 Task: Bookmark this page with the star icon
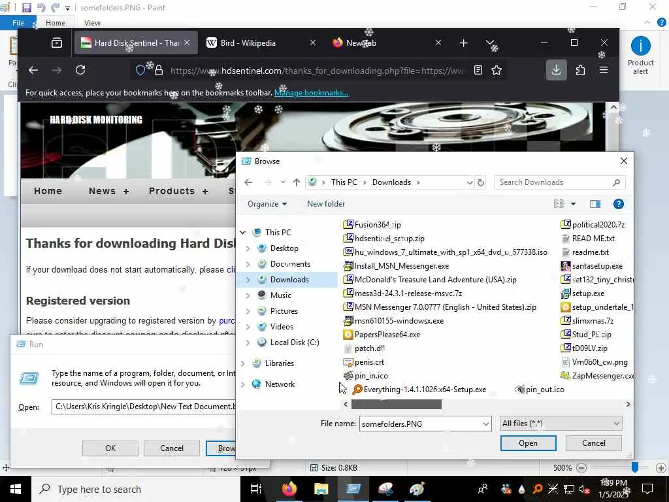[x=497, y=70]
